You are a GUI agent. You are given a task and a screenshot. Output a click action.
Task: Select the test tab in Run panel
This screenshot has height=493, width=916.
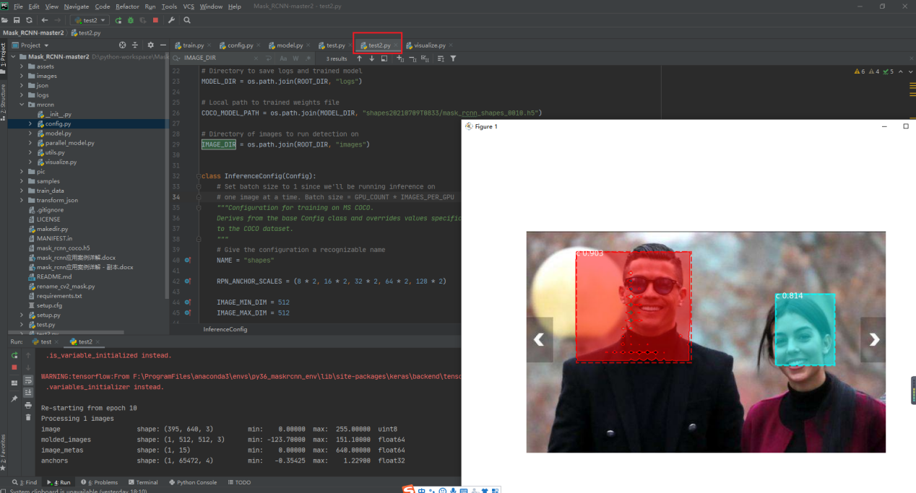point(46,341)
